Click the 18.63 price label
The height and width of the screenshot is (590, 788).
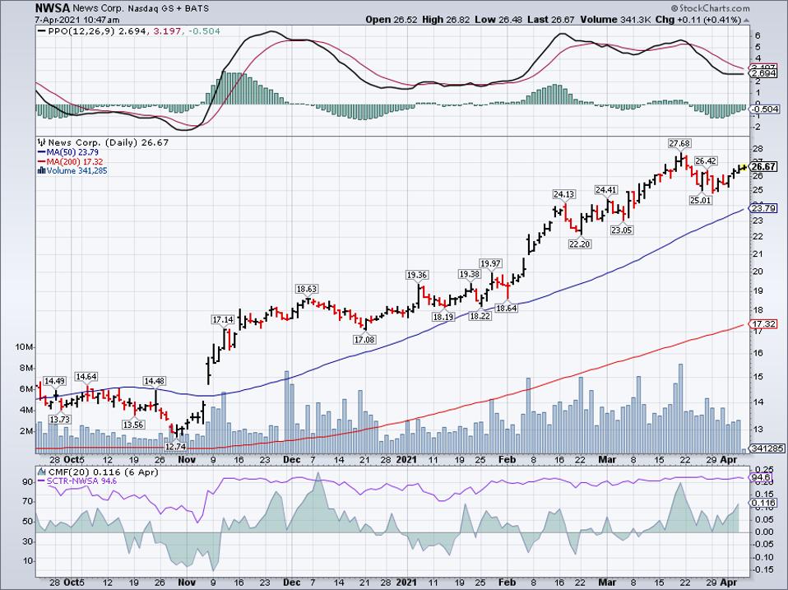(307, 289)
